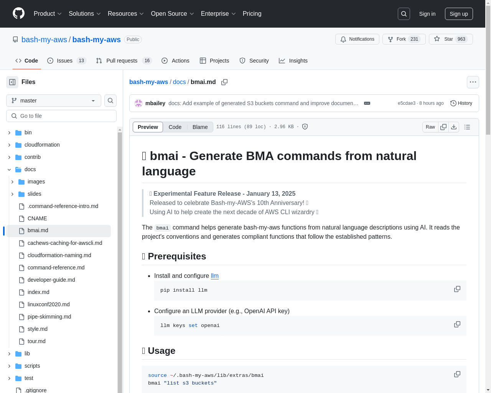Image resolution: width=491 pixels, height=393 pixels.
Task: Open the Open Source menu dropdown
Action: [173, 14]
